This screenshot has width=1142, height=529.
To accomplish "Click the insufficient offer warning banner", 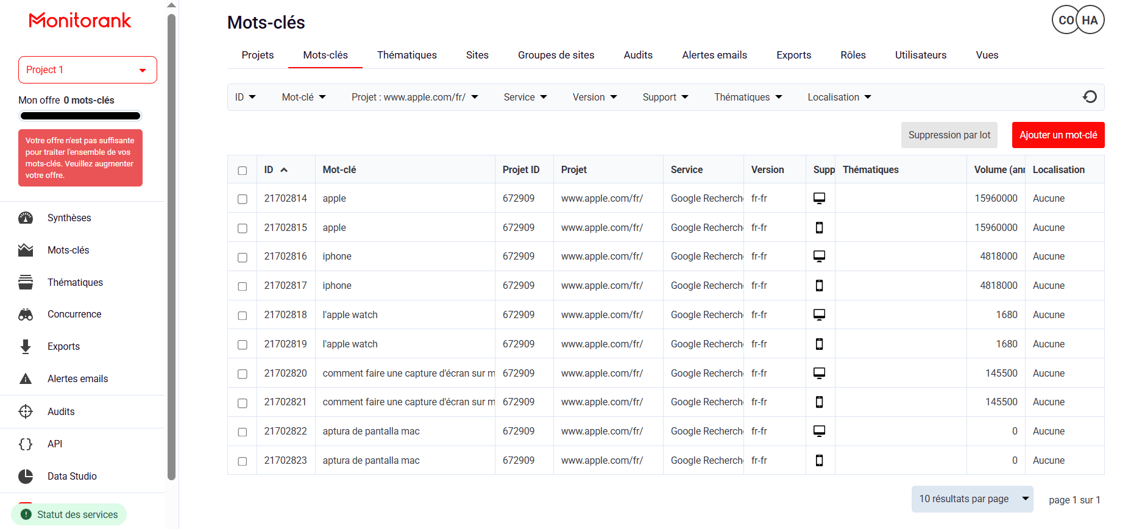I will tap(80, 158).
